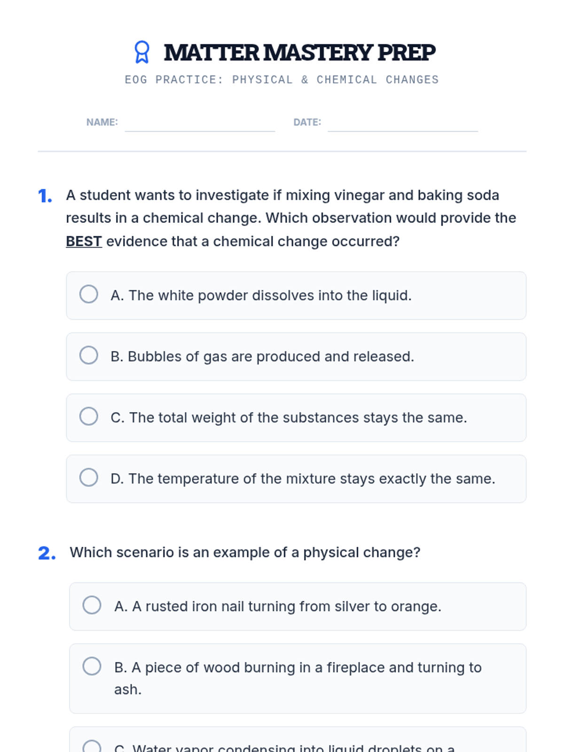This screenshot has height=752, width=564.
Task: Select radio for answer C, total weight
Action: [x=89, y=416]
